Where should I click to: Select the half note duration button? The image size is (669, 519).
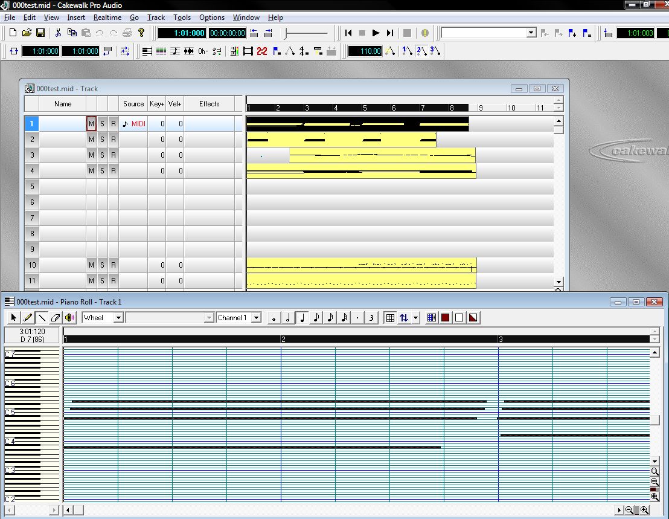(288, 318)
